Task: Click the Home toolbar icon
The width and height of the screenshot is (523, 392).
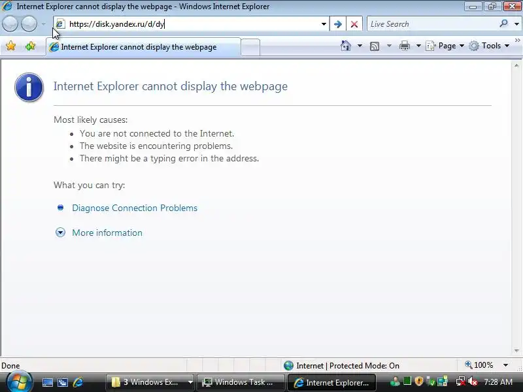Action: pyautogui.click(x=346, y=46)
